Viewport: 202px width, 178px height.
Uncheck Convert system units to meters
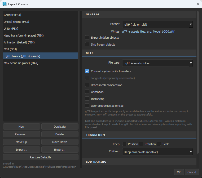(87, 71)
